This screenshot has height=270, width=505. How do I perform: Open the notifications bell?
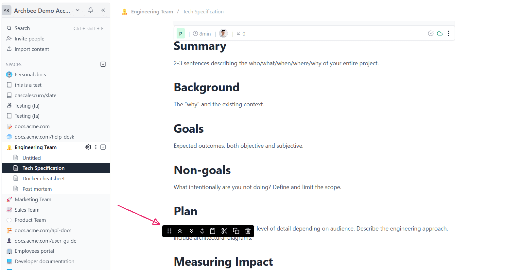(x=91, y=10)
